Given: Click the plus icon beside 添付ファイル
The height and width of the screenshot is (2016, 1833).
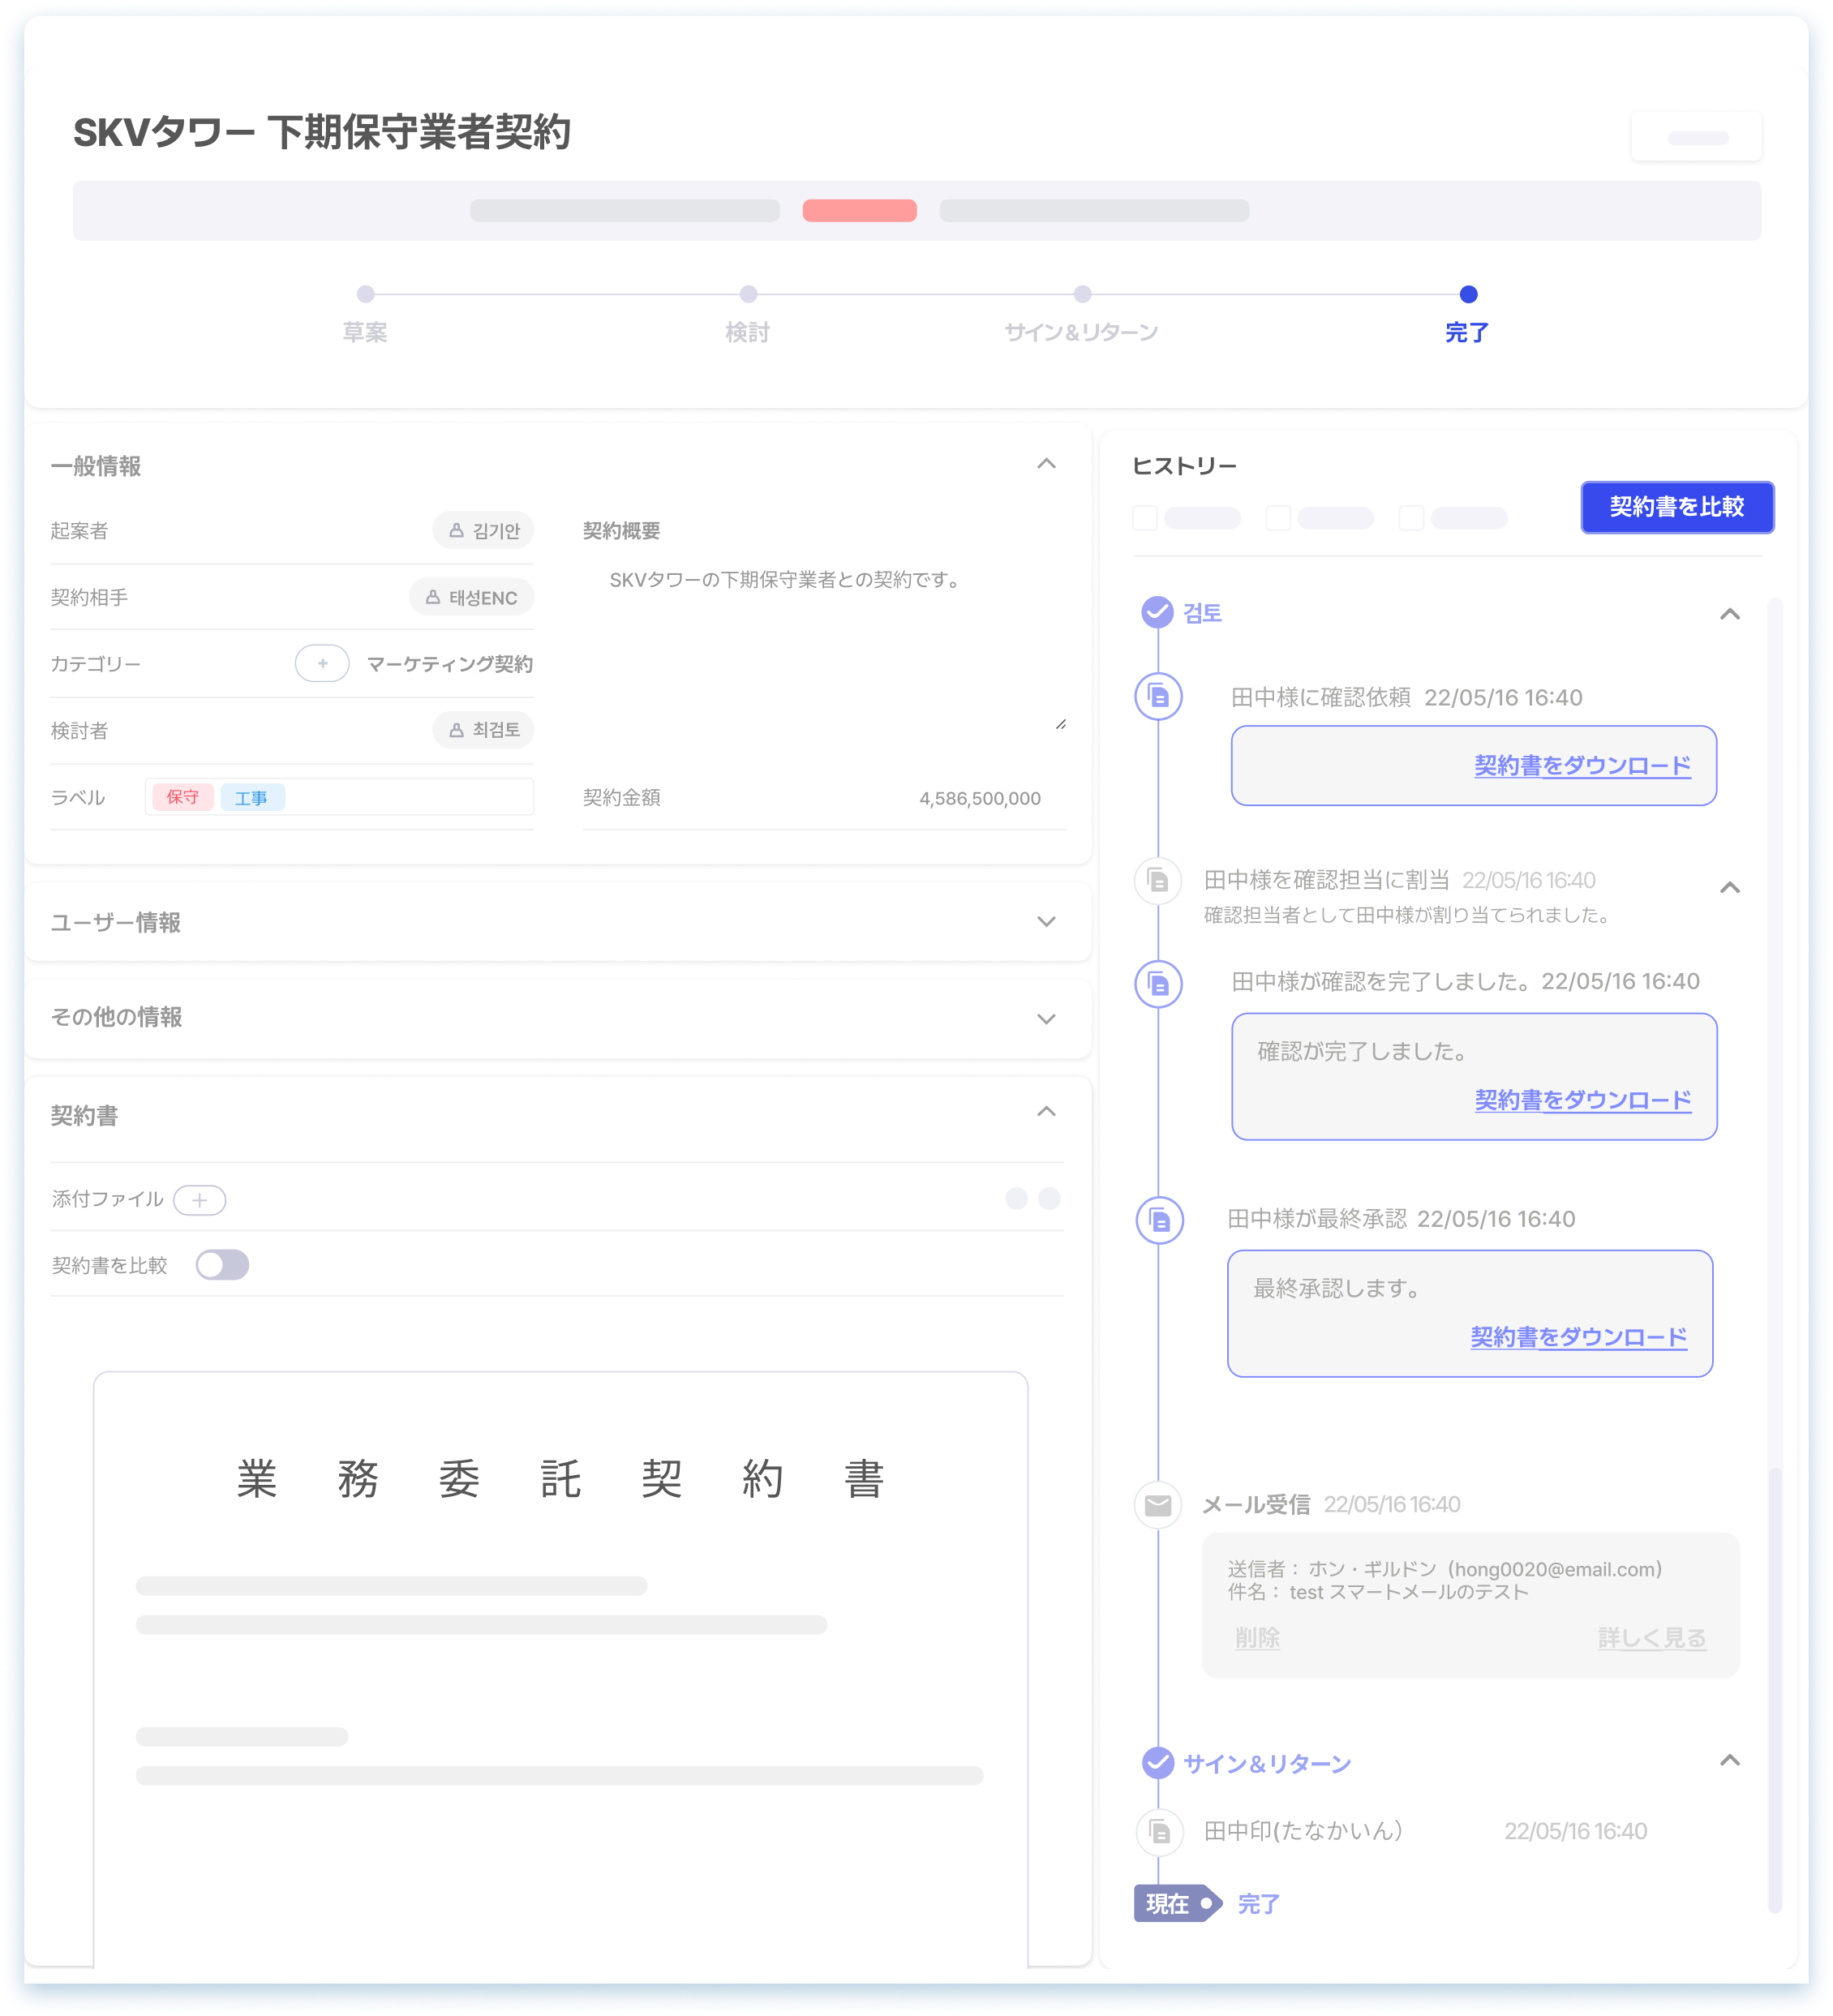Looking at the screenshot, I should (x=200, y=1199).
